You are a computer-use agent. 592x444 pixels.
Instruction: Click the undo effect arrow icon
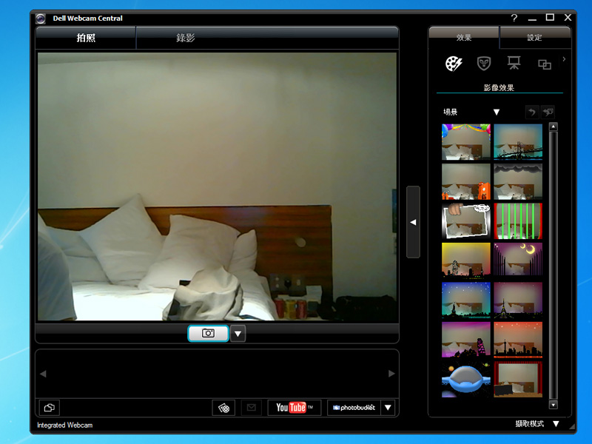click(531, 112)
